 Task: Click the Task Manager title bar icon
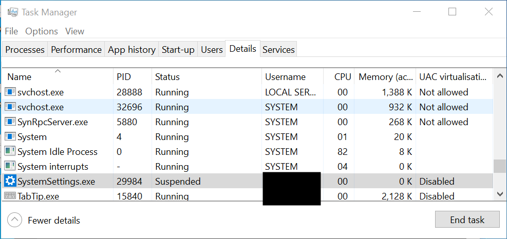pos(13,12)
